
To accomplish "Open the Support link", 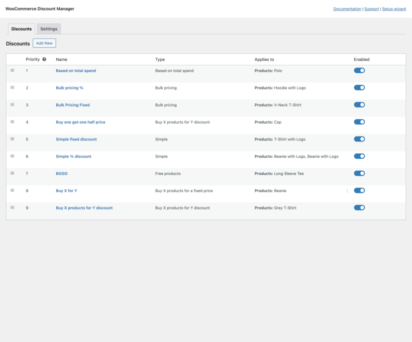I will click(x=372, y=9).
